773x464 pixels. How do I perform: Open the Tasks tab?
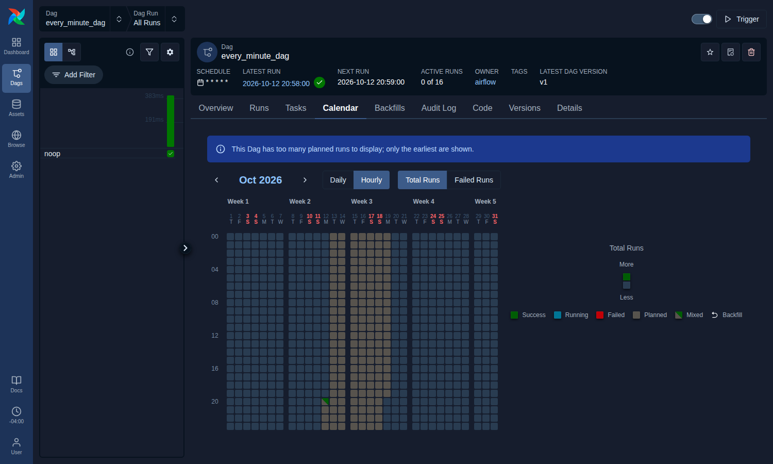pos(296,108)
